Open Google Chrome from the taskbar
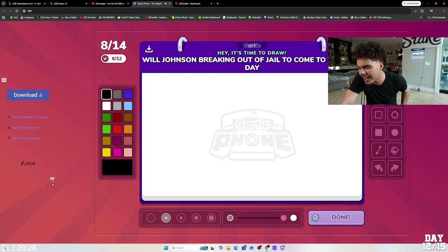 [267, 248]
